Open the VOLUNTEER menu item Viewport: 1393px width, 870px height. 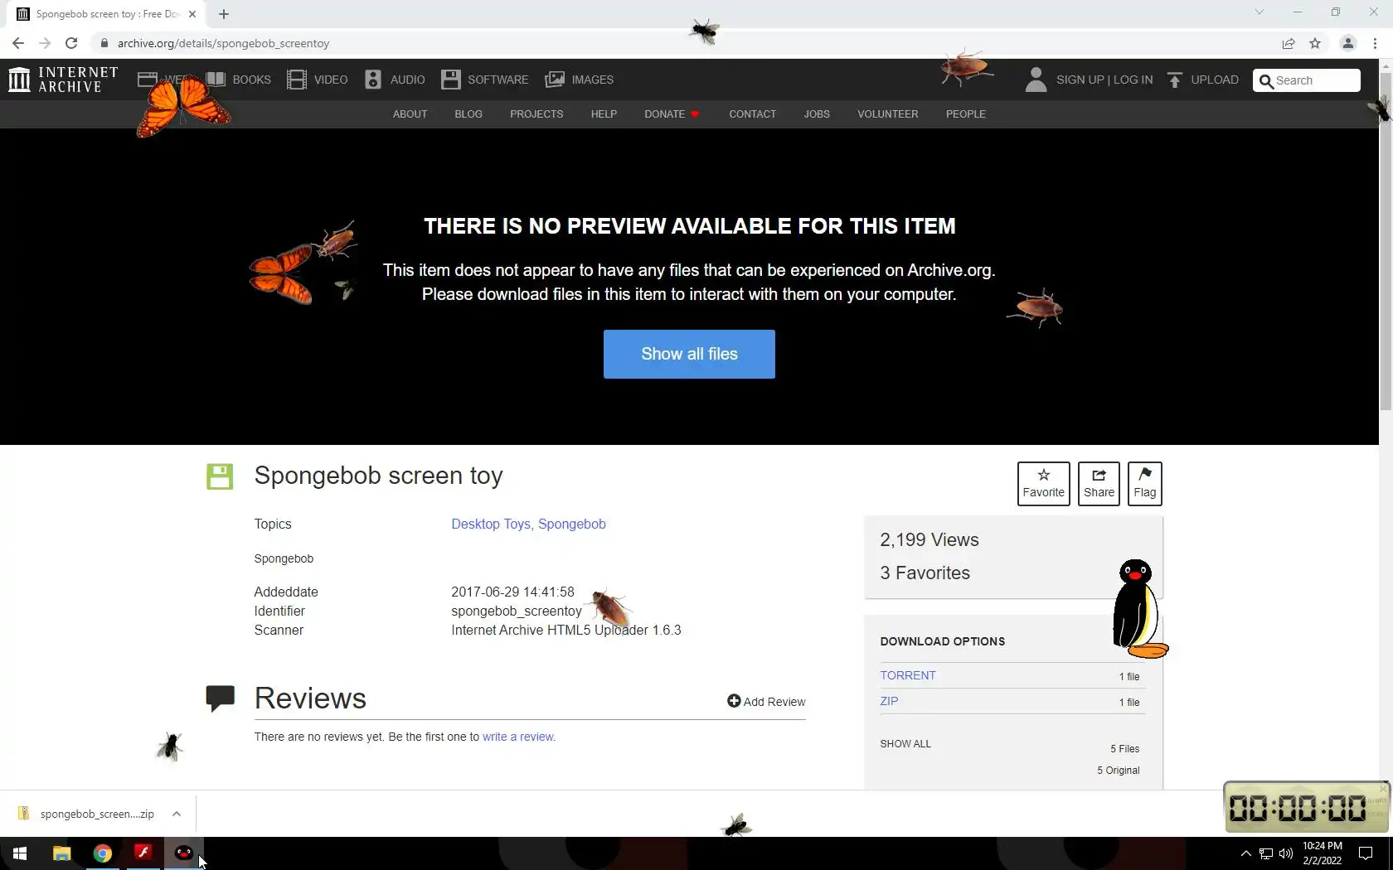(888, 114)
